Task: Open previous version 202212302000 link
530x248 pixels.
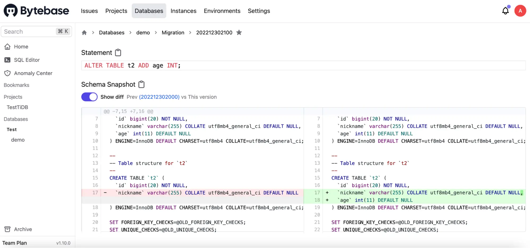Action: 159,97
